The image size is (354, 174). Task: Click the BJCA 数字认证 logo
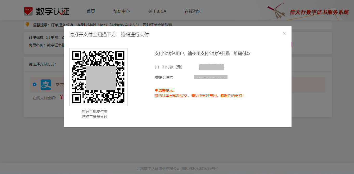click(x=47, y=11)
